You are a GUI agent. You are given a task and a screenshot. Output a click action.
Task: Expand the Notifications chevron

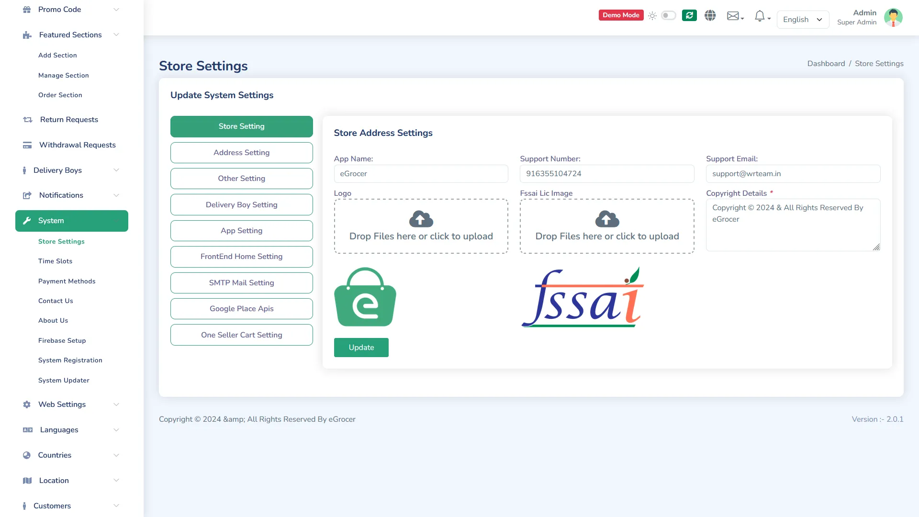[116, 195]
